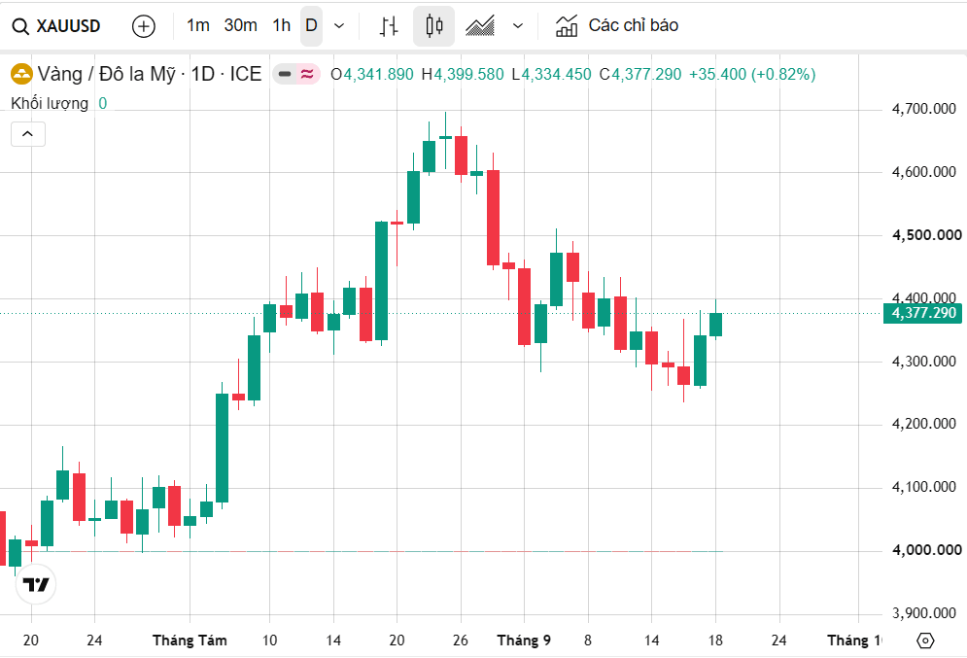Click the gold coin symbol icon
The height and width of the screenshot is (658, 967).
(21, 75)
